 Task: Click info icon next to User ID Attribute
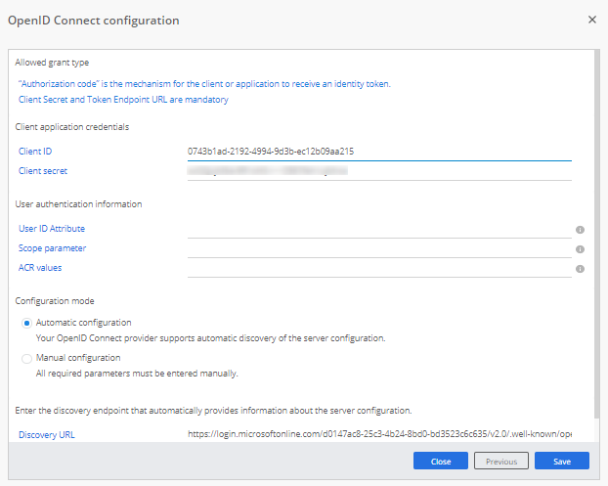(x=580, y=230)
